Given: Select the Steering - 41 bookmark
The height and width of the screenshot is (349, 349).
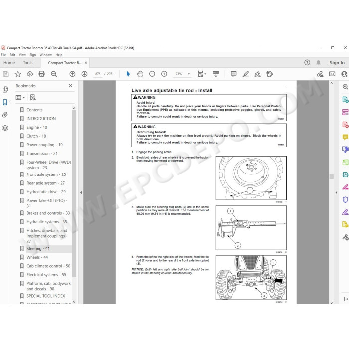Looking at the screenshot, I should point(38,249).
